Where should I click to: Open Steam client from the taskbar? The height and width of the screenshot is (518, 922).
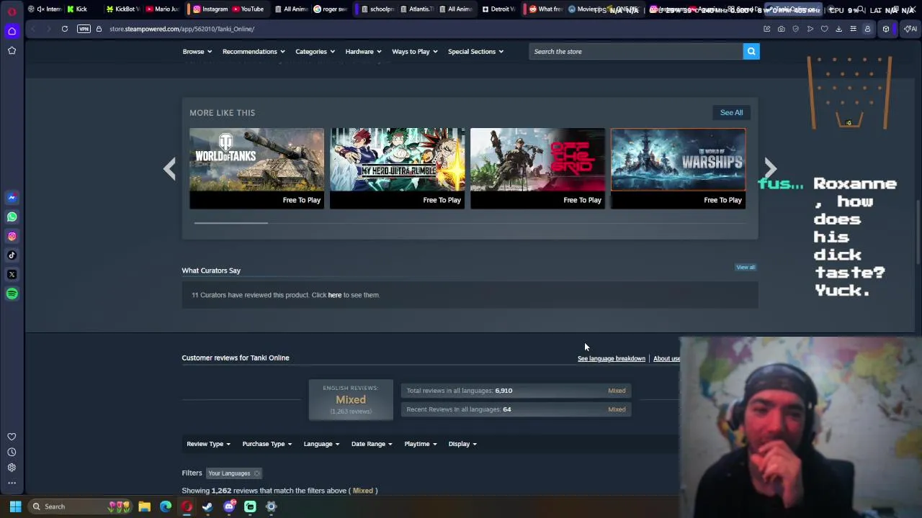tap(207, 506)
